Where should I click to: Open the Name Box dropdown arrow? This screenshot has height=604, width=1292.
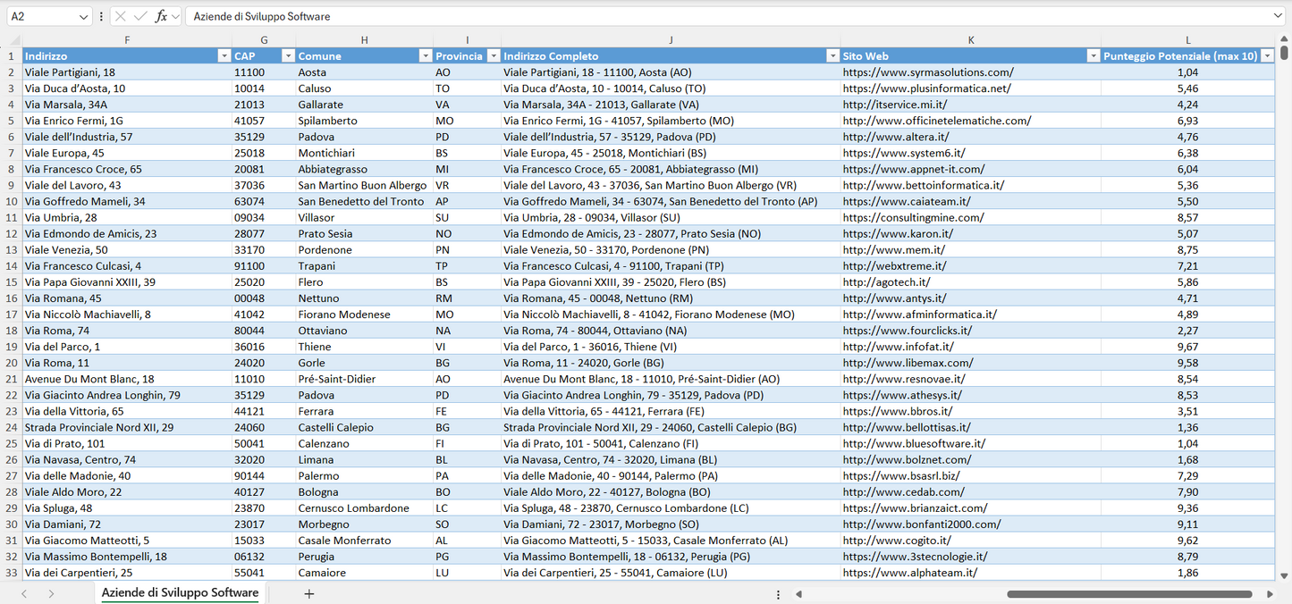coord(86,15)
